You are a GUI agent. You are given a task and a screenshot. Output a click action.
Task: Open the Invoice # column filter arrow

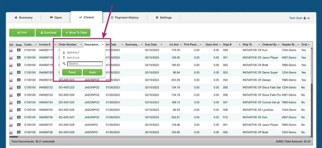[x=55, y=44]
